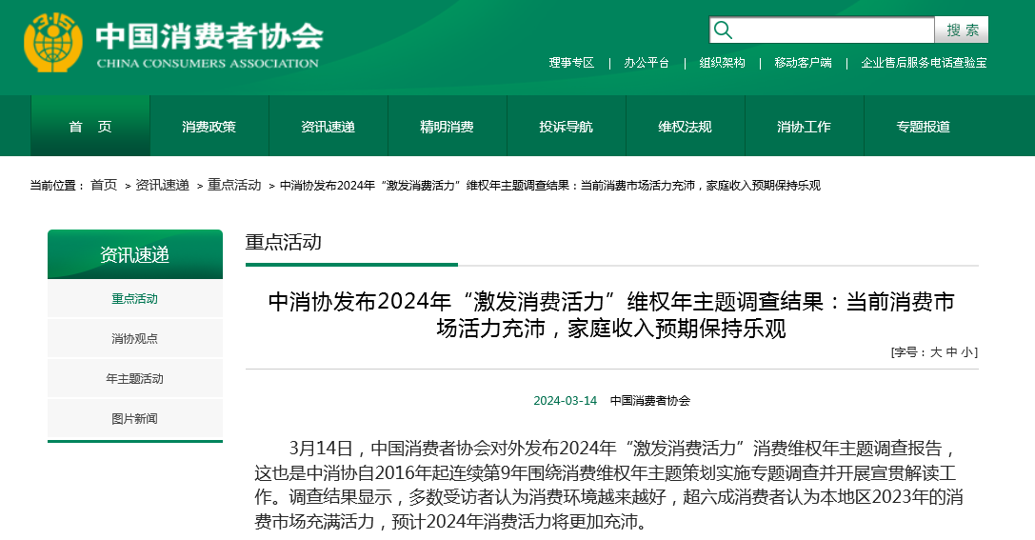This screenshot has height=540, width=1035.
Task: Go to 首页 in main navigation
Action: (90, 126)
